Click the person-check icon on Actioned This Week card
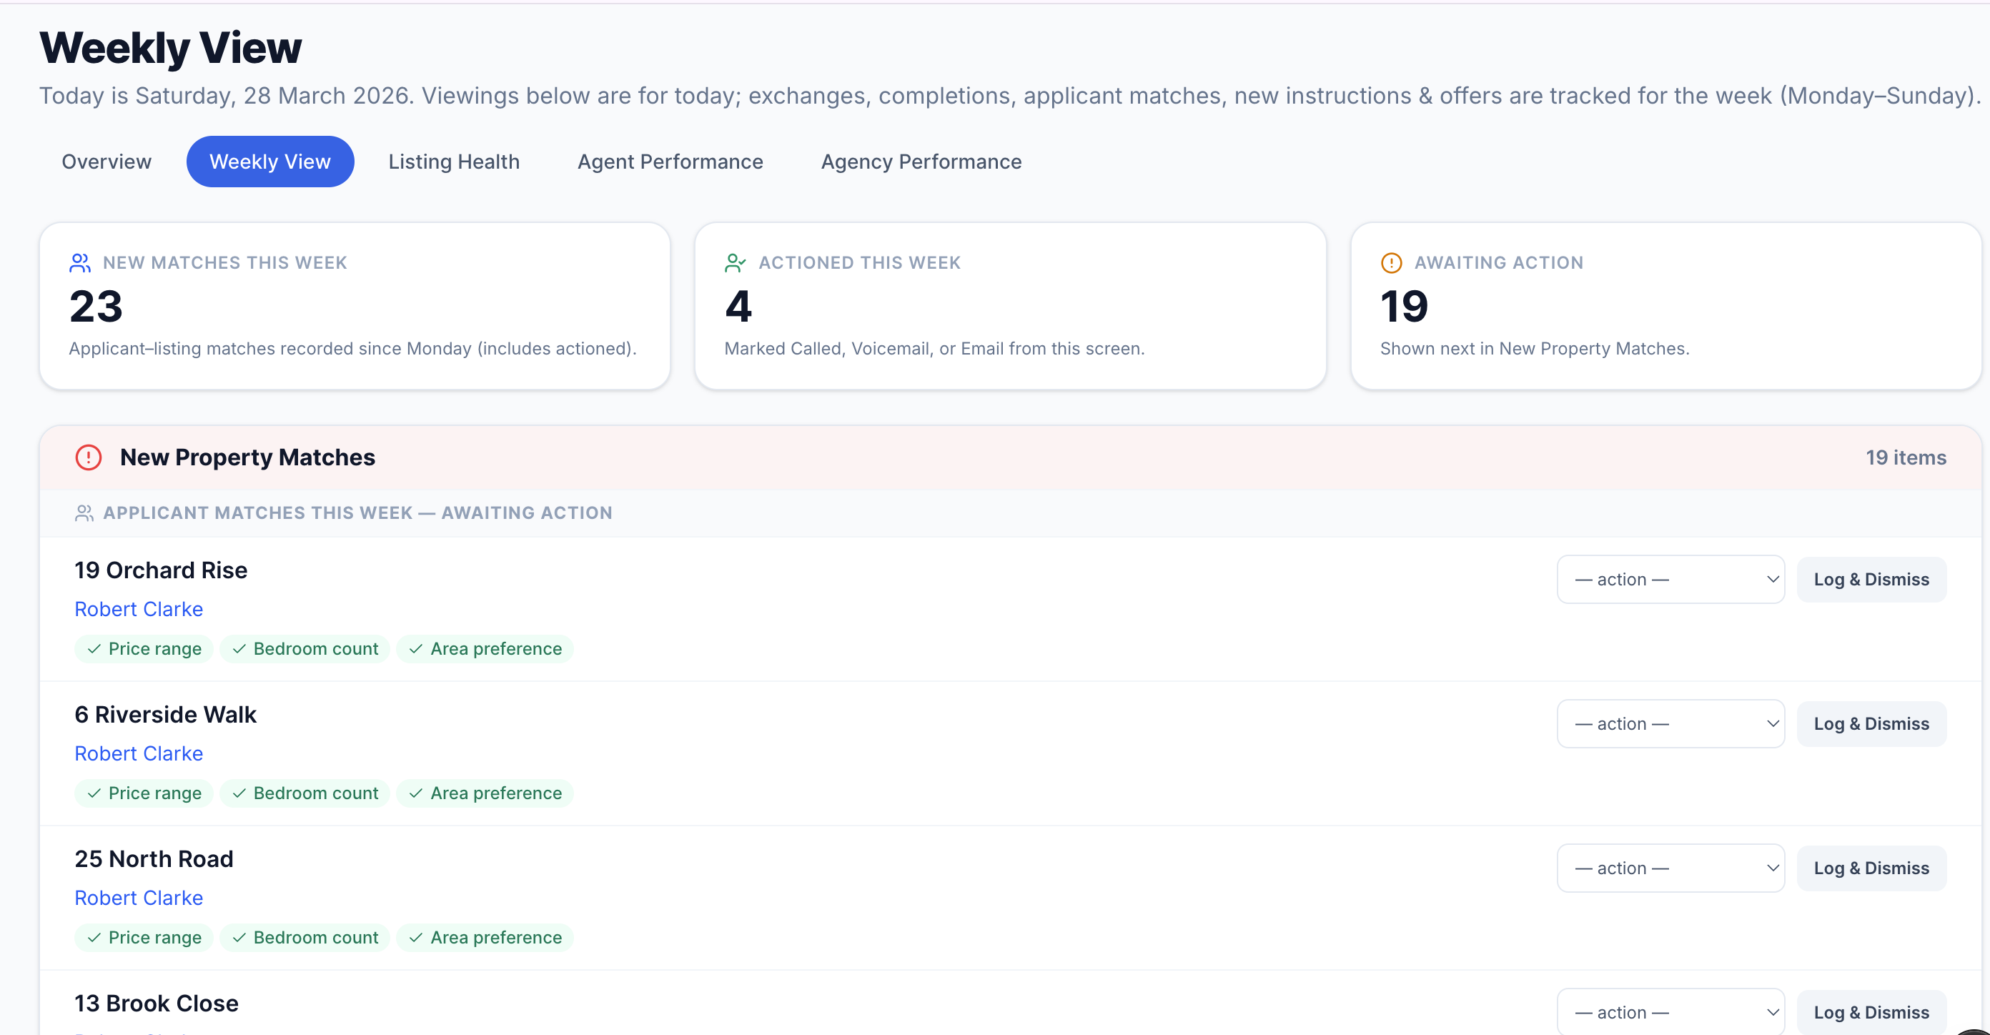This screenshot has height=1035, width=1990. coord(736,262)
